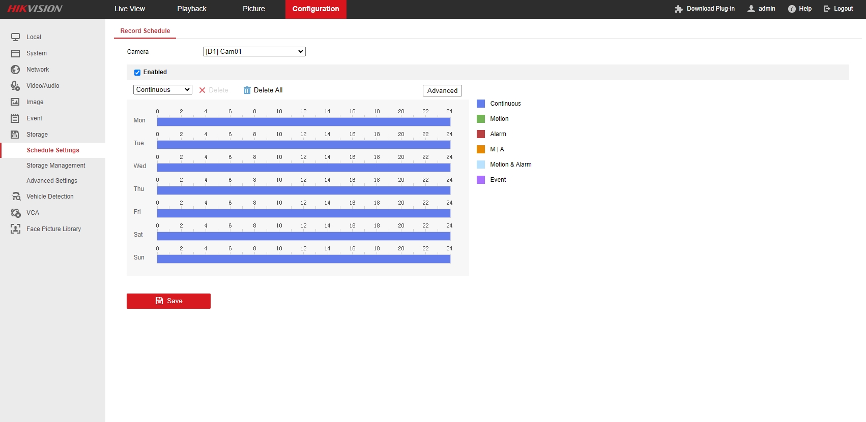The width and height of the screenshot is (866, 422).
Task: Uncheck the Enabled checkbox
Action: coord(137,73)
